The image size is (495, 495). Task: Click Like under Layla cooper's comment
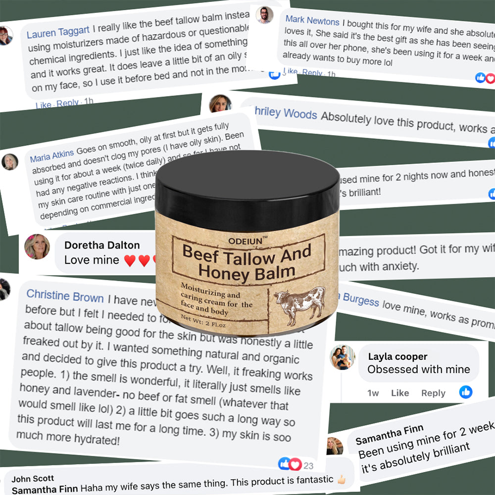[399, 393]
